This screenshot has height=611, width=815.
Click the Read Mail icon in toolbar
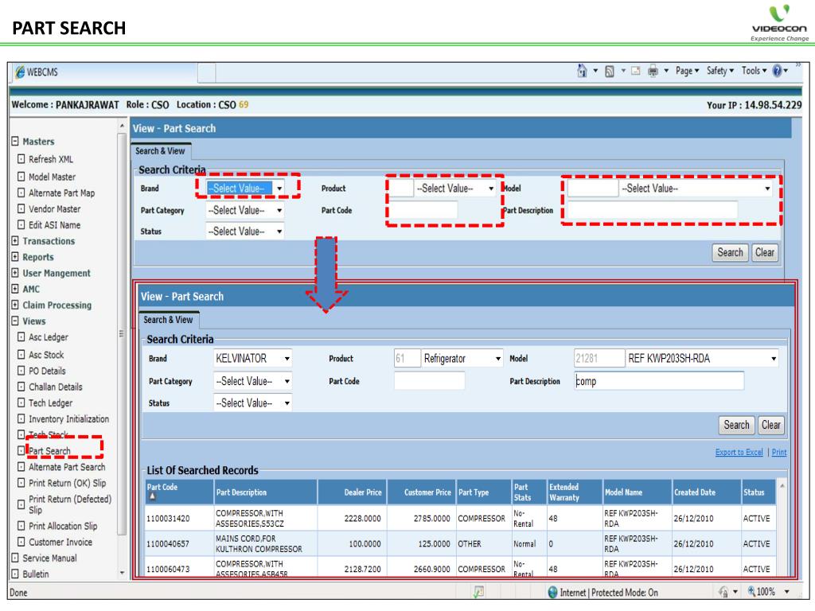[x=635, y=71]
